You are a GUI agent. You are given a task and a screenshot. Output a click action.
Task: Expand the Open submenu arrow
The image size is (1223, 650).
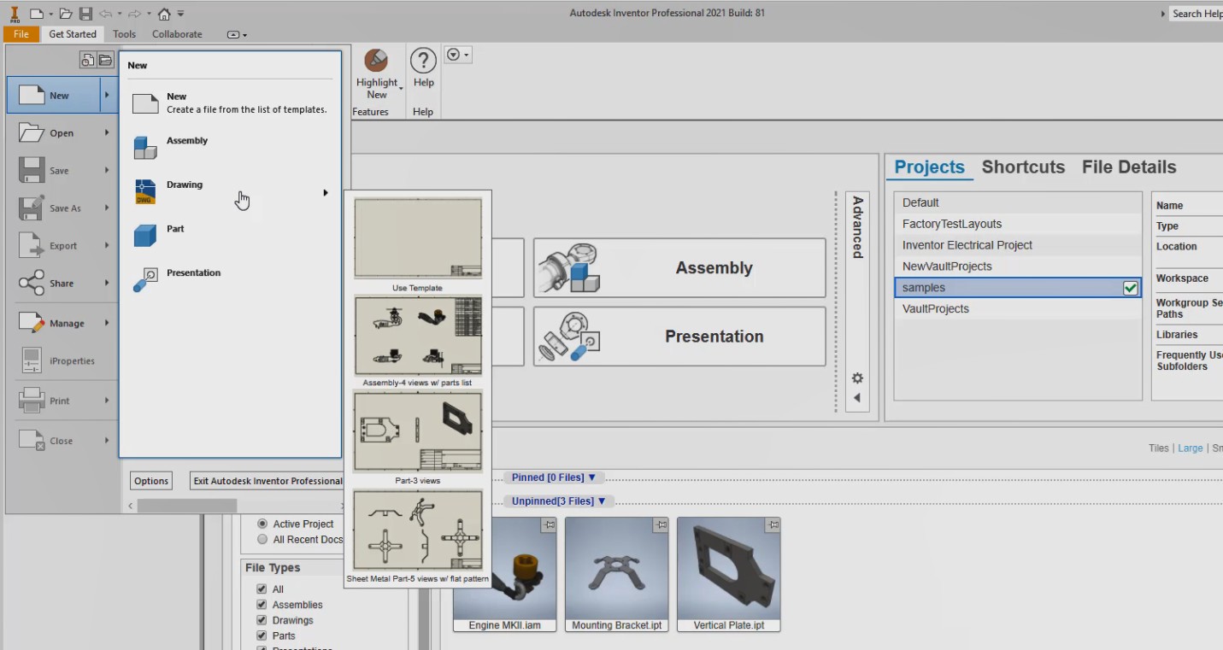tap(107, 133)
